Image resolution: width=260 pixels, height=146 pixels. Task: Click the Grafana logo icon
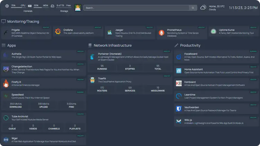click(x=58, y=32)
